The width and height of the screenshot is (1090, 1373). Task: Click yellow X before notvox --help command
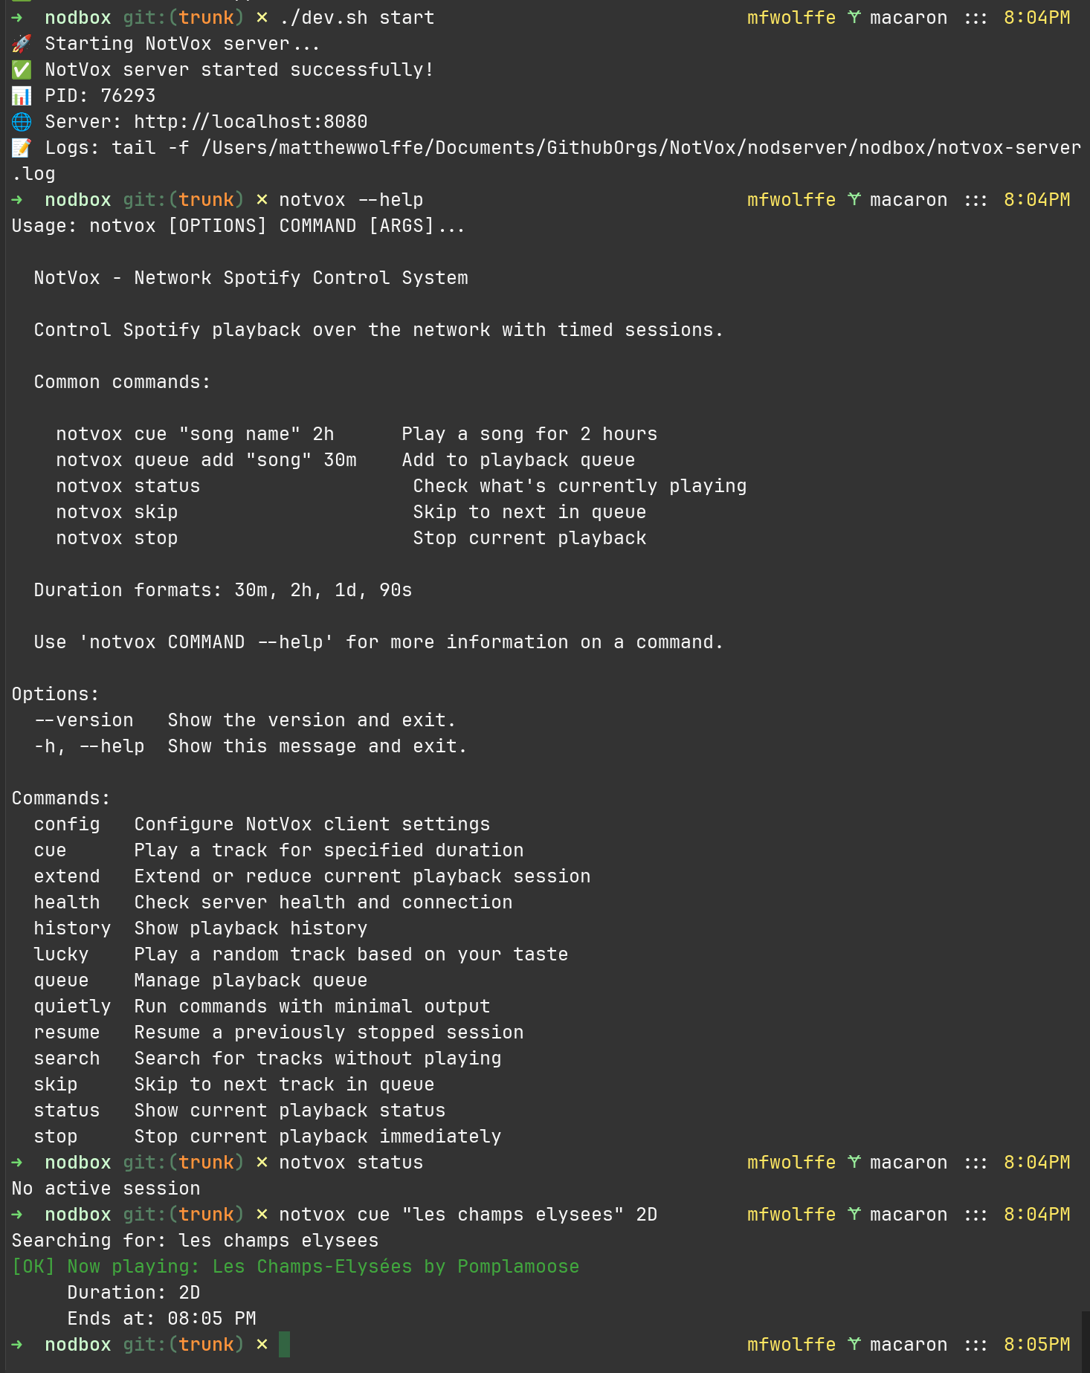point(262,200)
